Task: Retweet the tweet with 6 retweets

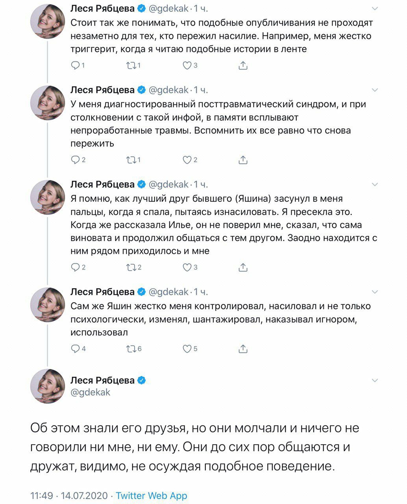Action: 130,349
